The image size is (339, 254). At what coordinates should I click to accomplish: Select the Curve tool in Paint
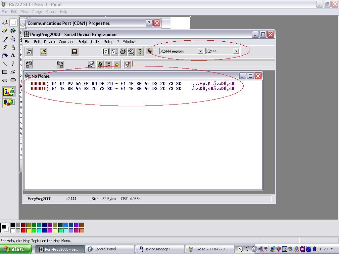click(x=13, y=63)
